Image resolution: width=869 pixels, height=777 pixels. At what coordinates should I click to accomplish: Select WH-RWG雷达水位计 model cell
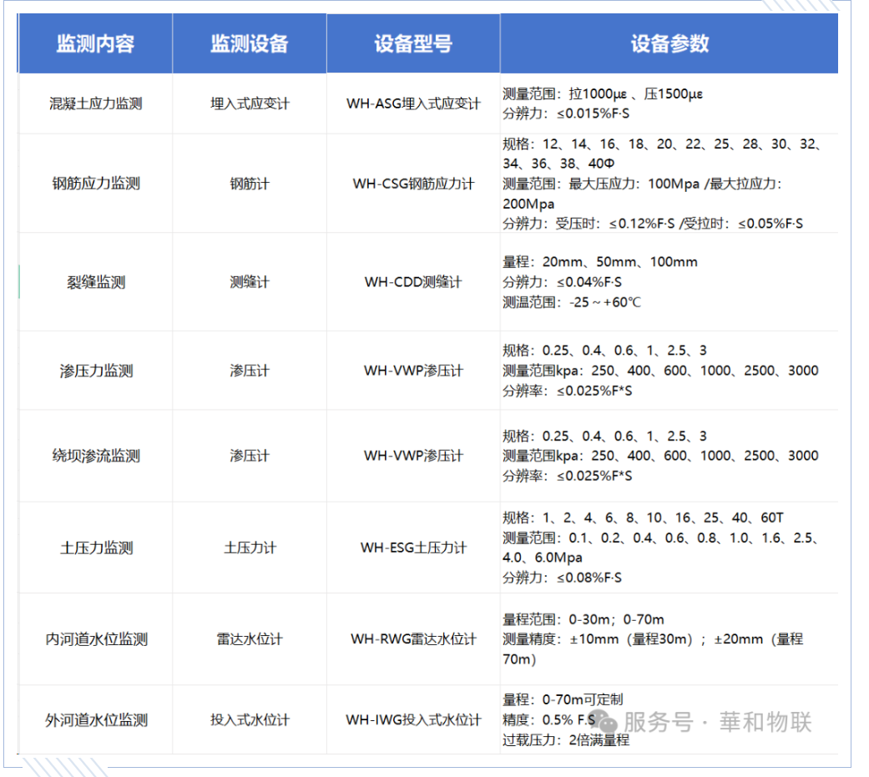[413, 639]
